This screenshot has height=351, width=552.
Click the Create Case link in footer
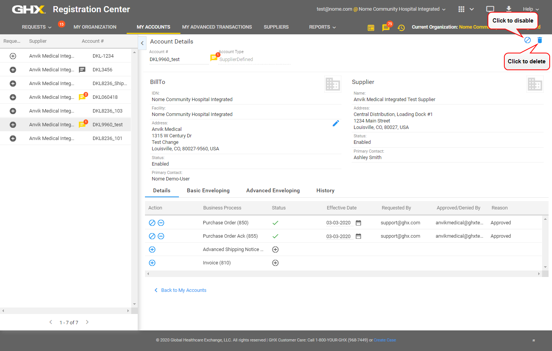[x=385, y=340]
